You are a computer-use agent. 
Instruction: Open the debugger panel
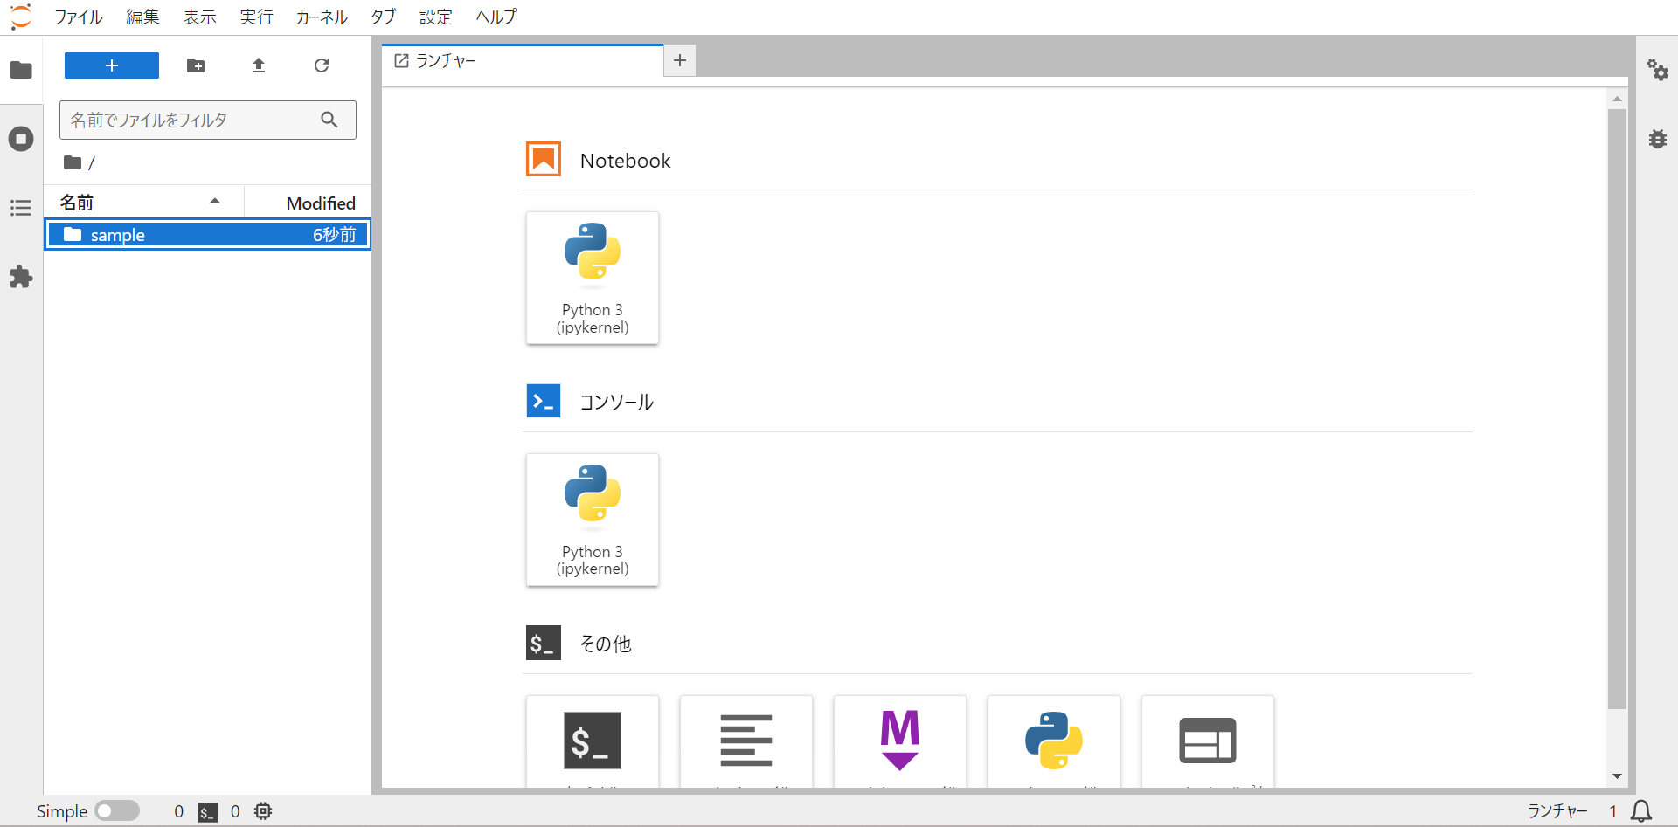pyautogui.click(x=1658, y=138)
